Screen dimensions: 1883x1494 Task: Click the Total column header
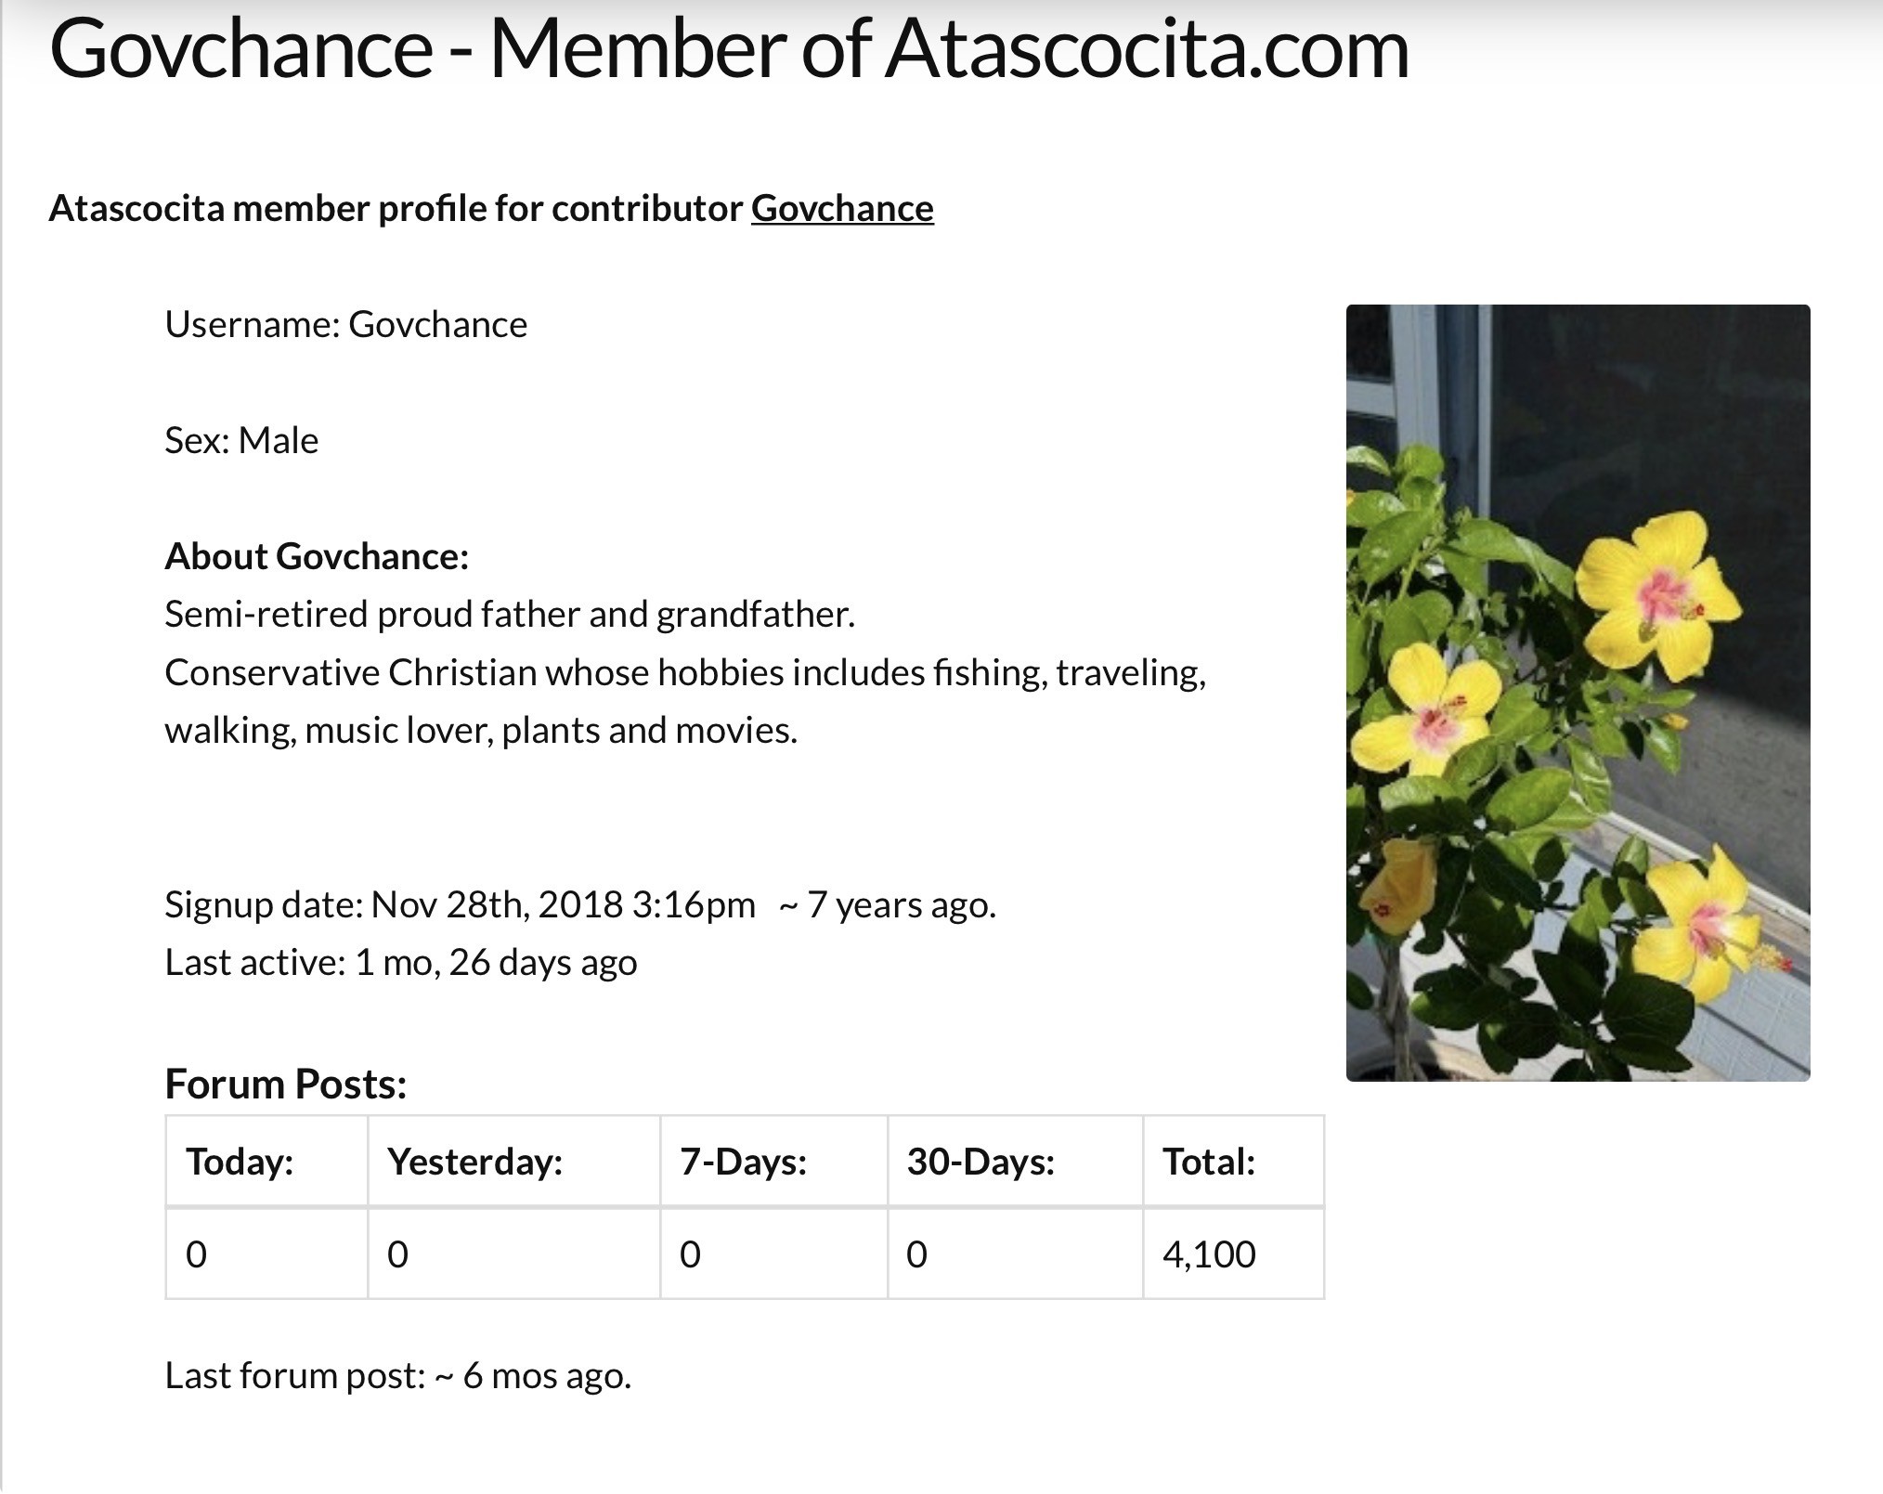click(1234, 1162)
